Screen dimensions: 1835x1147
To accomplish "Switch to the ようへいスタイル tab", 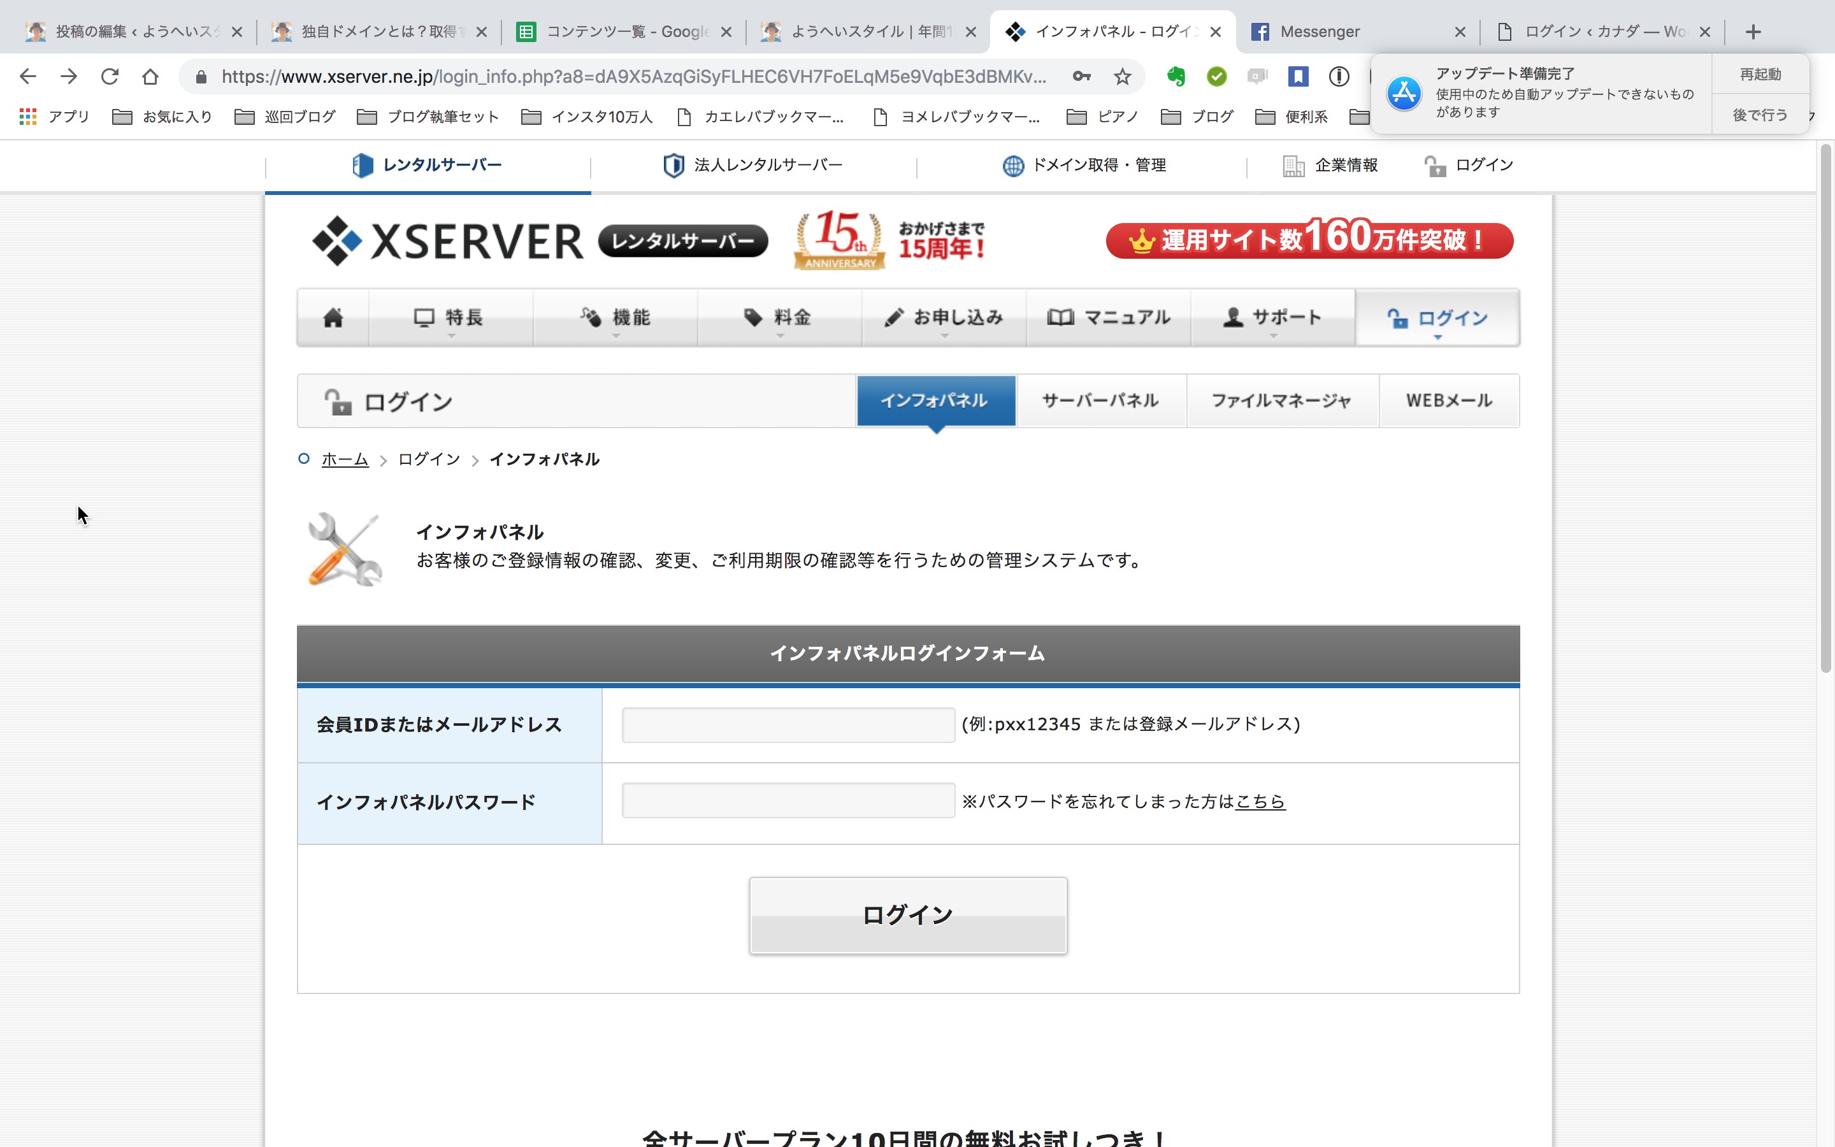I will [x=868, y=32].
